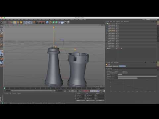The width and height of the screenshot is (159, 119).
Task: Switch to Polygons mode in left sidebar
Action: click(x=1, y=45)
